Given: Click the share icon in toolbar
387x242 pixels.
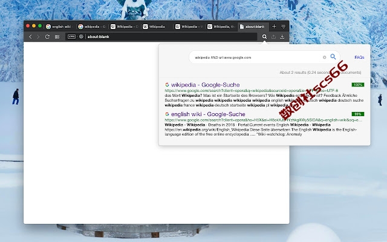Looking at the screenshot, I should click(273, 36).
